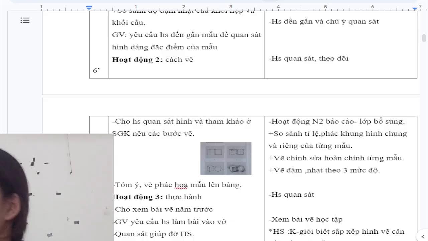Click '-Xem bài vẽ học tập' line
Image resolution: width=428 pixels, height=241 pixels.
coord(305,220)
